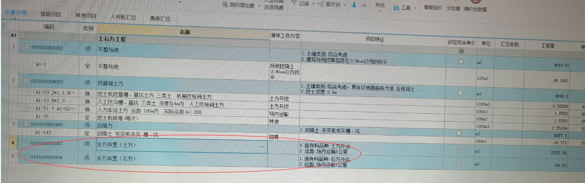This screenshot has height=183, width=585.
Task: Click the gray move-right arrow icon
Action: click(364, 5)
